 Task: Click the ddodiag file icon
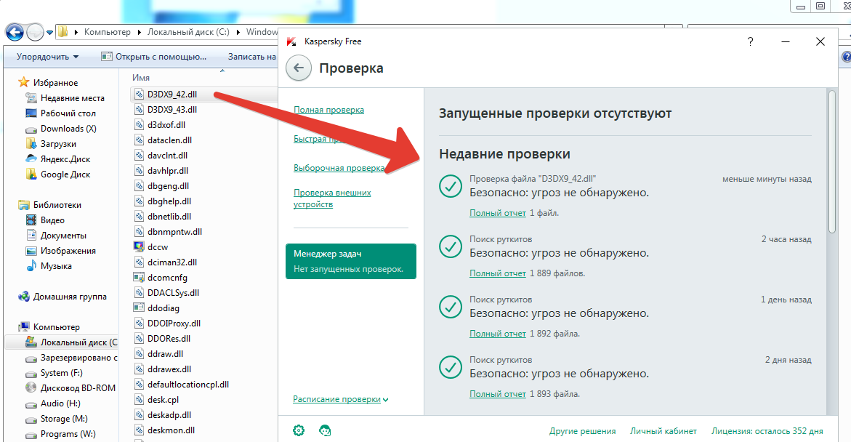pyautogui.click(x=139, y=308)
